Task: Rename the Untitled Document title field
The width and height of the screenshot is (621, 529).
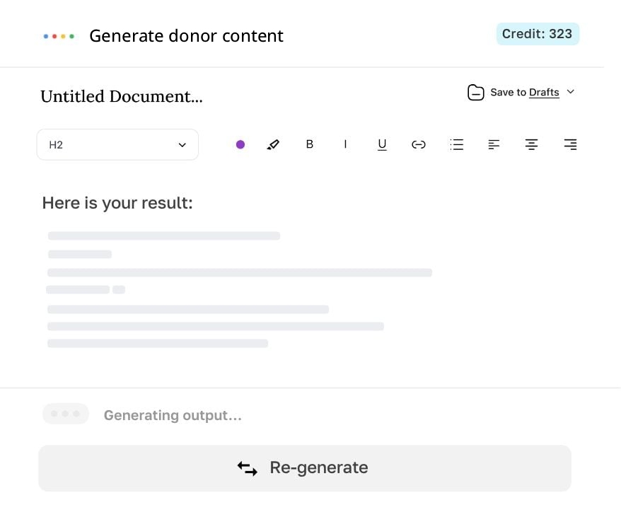Action: click(x=121, y=96)
